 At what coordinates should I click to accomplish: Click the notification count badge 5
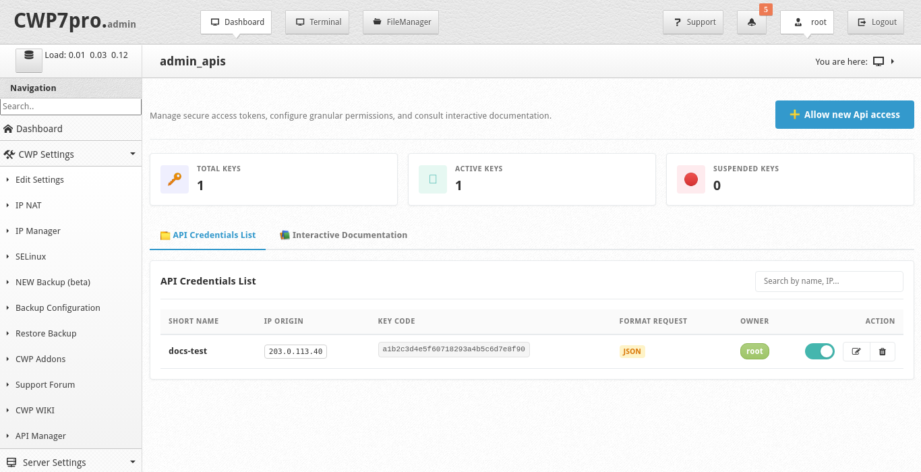pyautogui.click(x=765, y=9)
